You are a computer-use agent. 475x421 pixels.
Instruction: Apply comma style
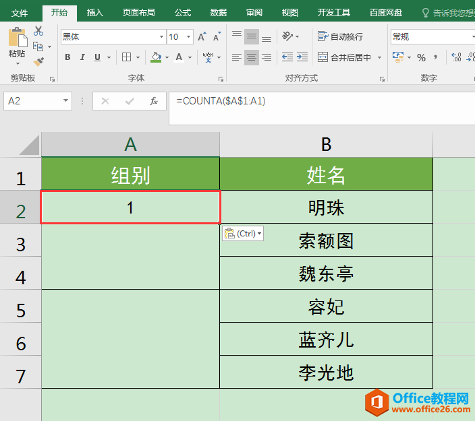436,57
